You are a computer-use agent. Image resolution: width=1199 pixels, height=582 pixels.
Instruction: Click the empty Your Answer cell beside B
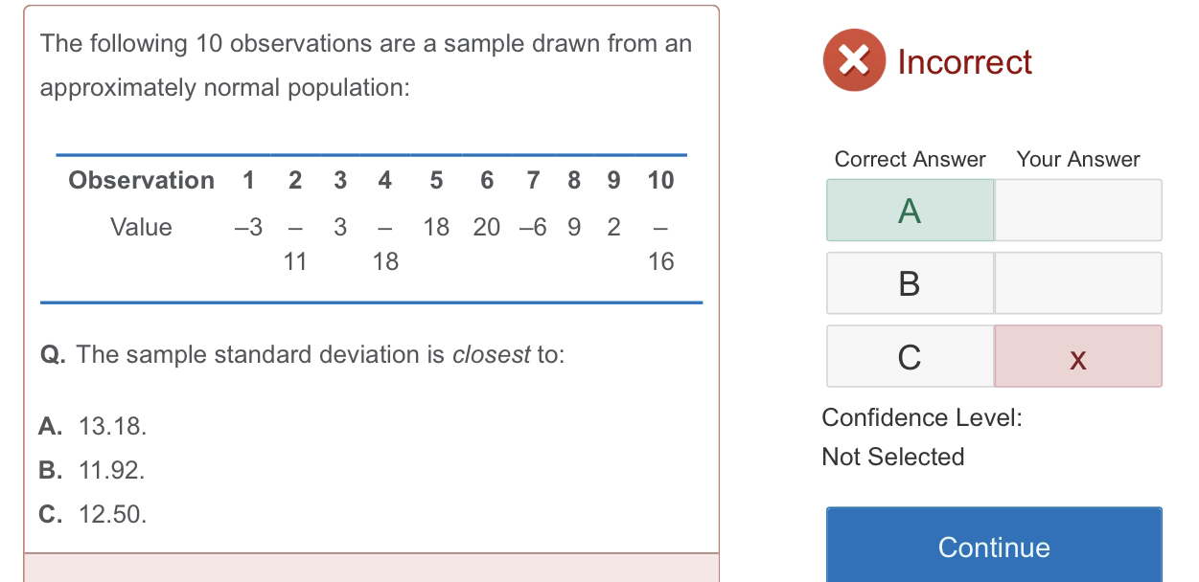pyautogui.click(x=1077, y=283)
